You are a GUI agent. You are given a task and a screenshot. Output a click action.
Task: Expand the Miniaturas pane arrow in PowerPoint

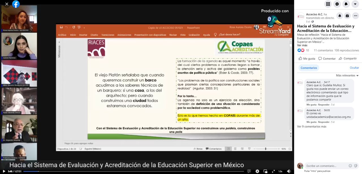59,42
